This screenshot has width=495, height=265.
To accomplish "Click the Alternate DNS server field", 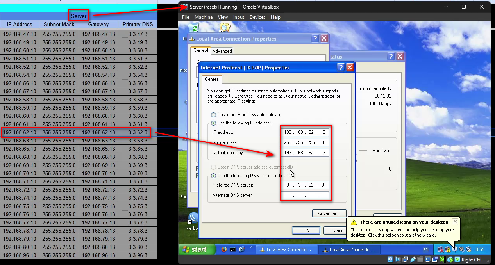I will tap(306, 195).
